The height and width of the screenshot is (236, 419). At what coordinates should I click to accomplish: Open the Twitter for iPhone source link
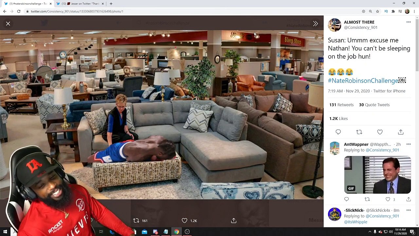[389, 91]
